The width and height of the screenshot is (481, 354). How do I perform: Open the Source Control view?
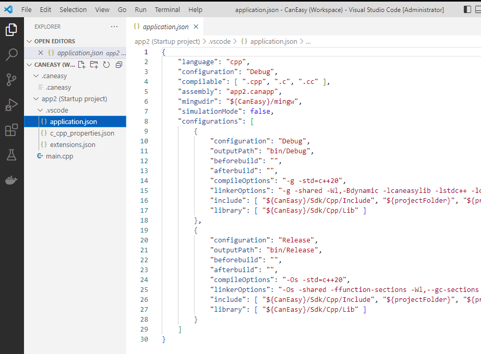tap(11, 80)
